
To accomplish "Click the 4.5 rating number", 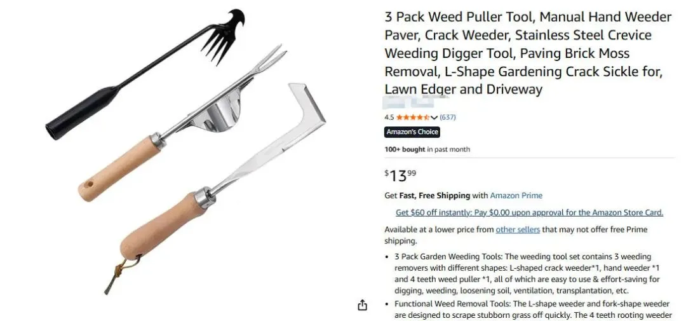I will 389,118.
